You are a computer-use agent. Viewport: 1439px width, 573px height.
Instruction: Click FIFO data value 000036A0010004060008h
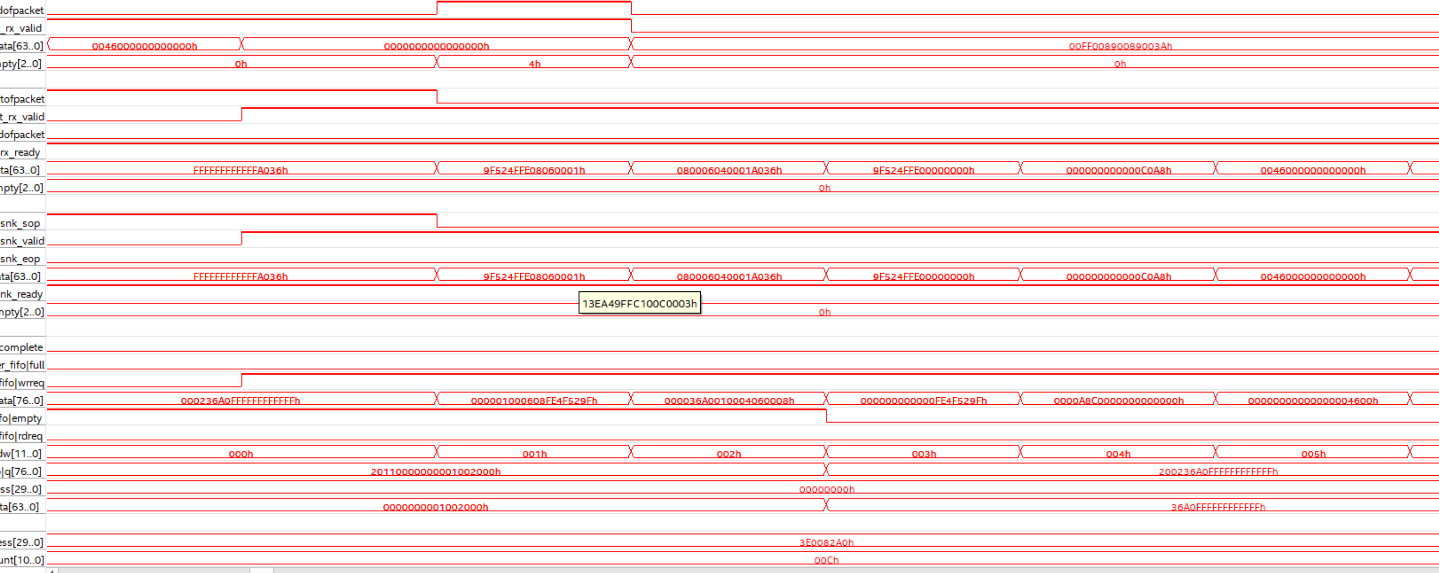click(x=729, y=401)
